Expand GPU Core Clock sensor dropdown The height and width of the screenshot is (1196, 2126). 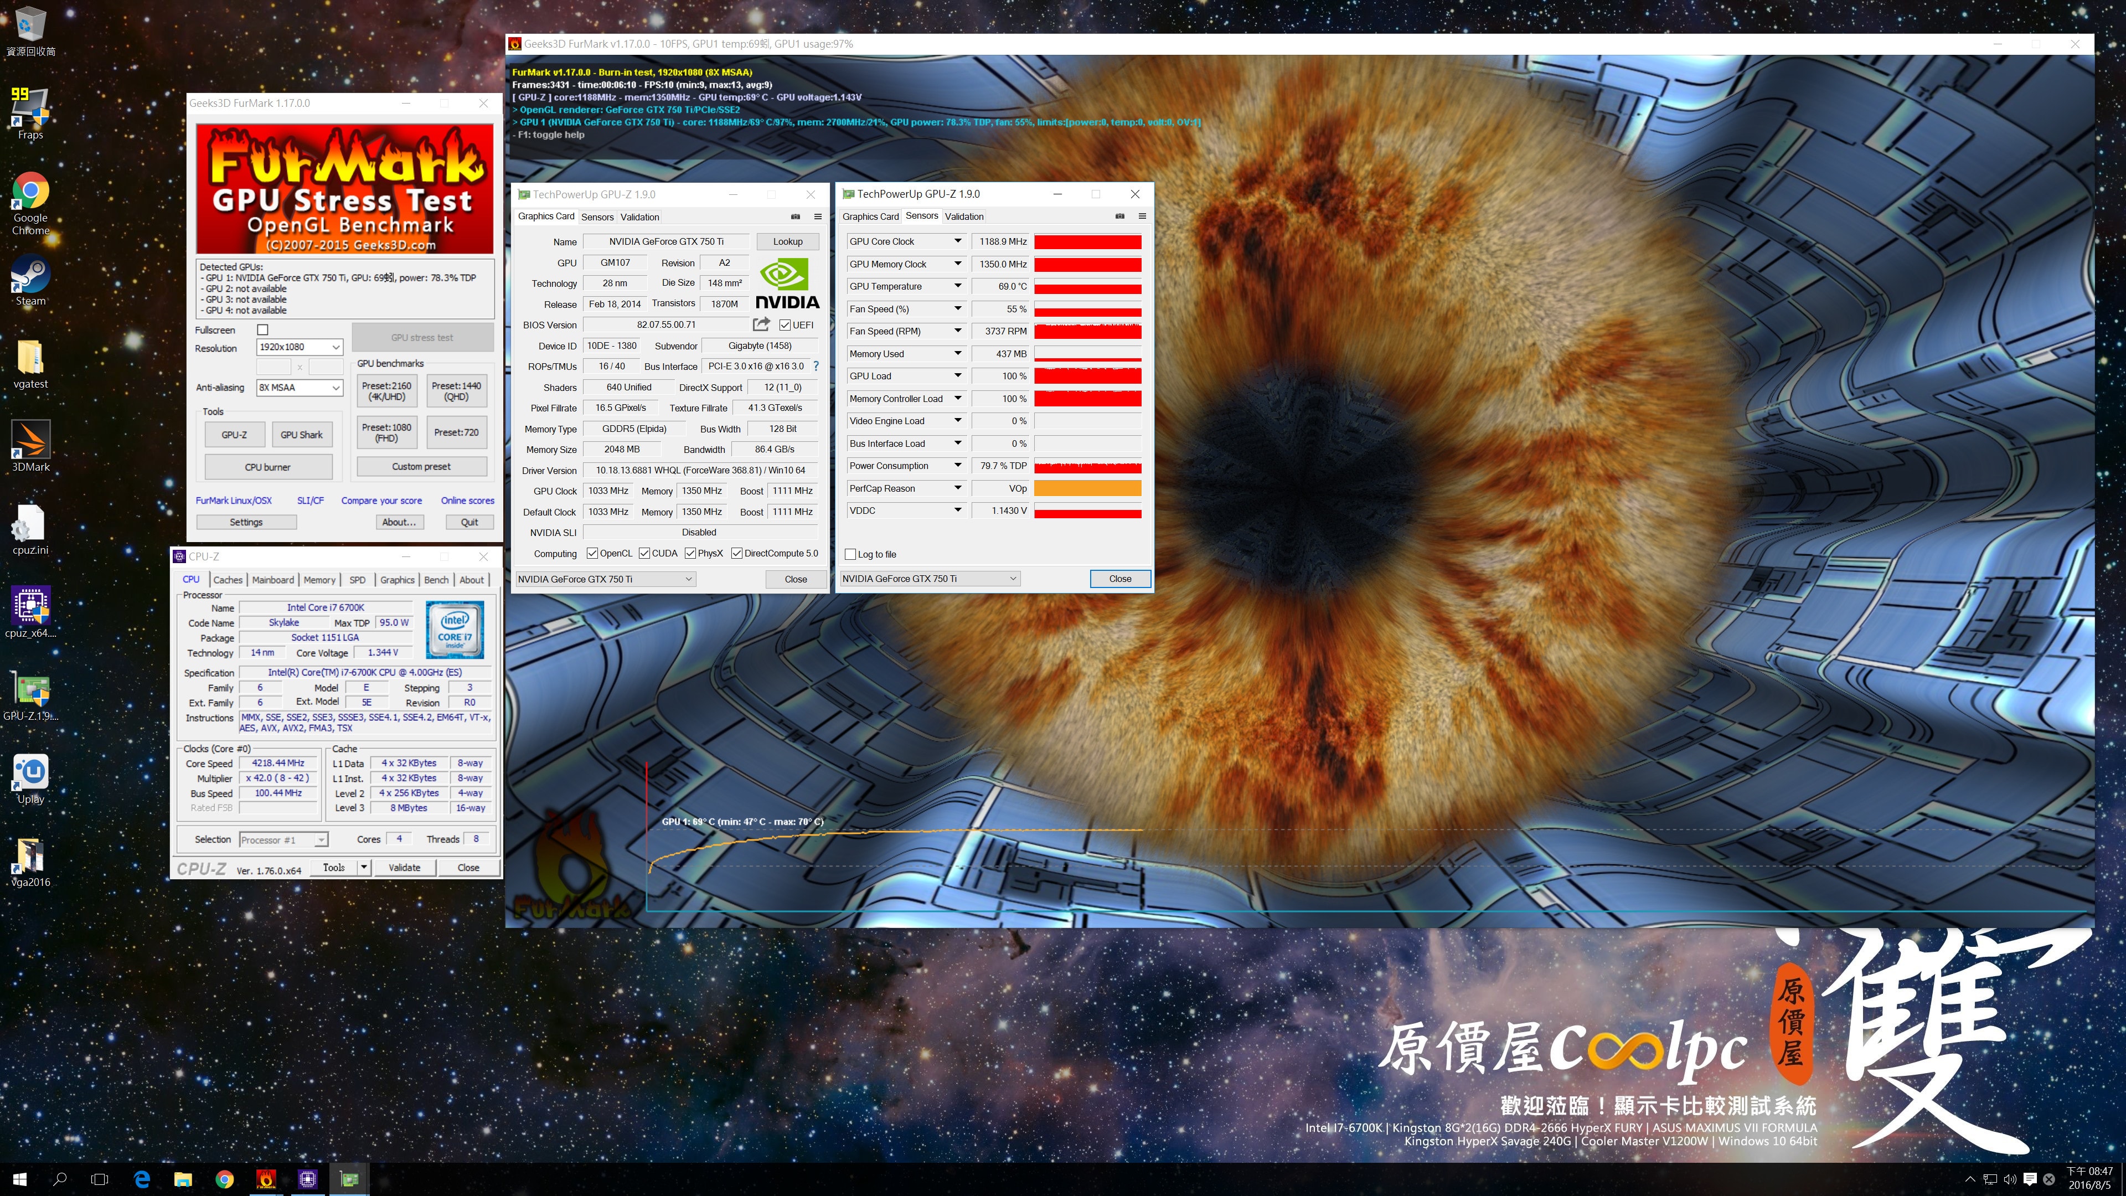click(x=957, y=242)
